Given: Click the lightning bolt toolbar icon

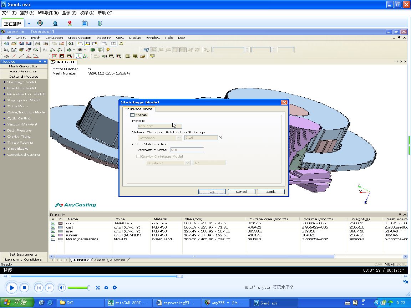Looking at the screenshot, I should tap(108, 50).
